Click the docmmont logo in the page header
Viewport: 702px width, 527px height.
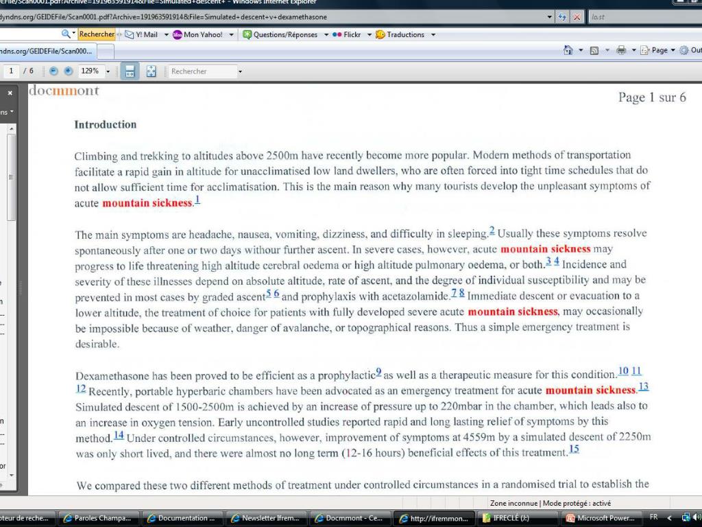point(64,91)
